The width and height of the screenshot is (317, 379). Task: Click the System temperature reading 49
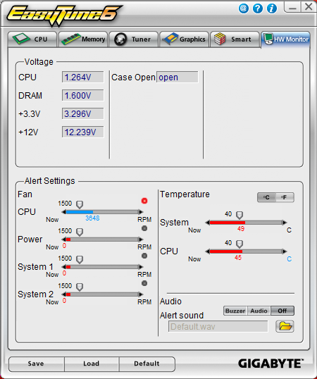tap(241, 229)
